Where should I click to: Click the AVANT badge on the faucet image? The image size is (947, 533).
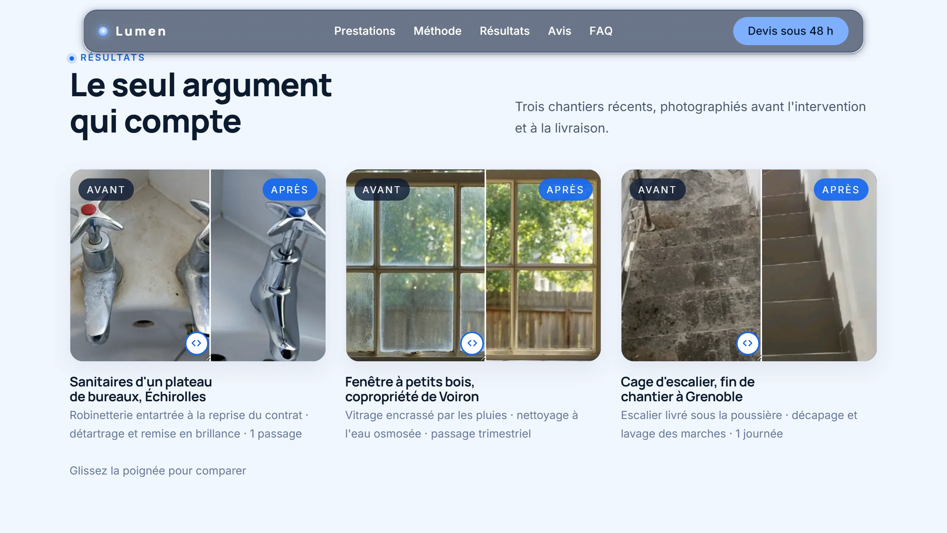coord(106,190)
